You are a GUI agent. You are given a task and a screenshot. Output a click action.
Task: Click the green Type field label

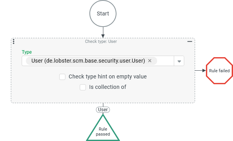(x=27, y=52)
